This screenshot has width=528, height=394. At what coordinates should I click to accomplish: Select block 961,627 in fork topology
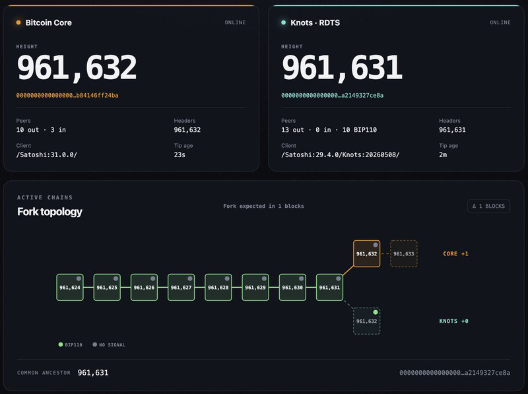(x=181, y=287)
